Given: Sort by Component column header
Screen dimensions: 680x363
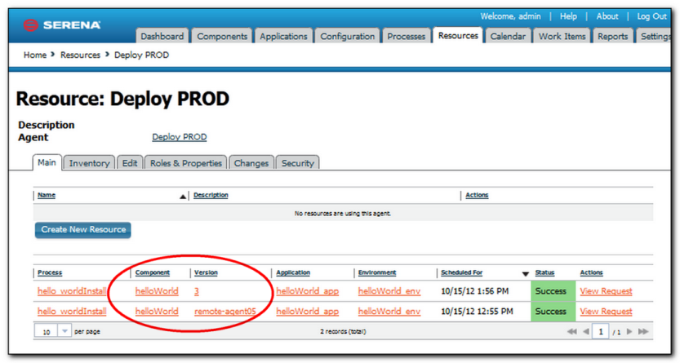Looking at the screenshot, I should 152,273.
